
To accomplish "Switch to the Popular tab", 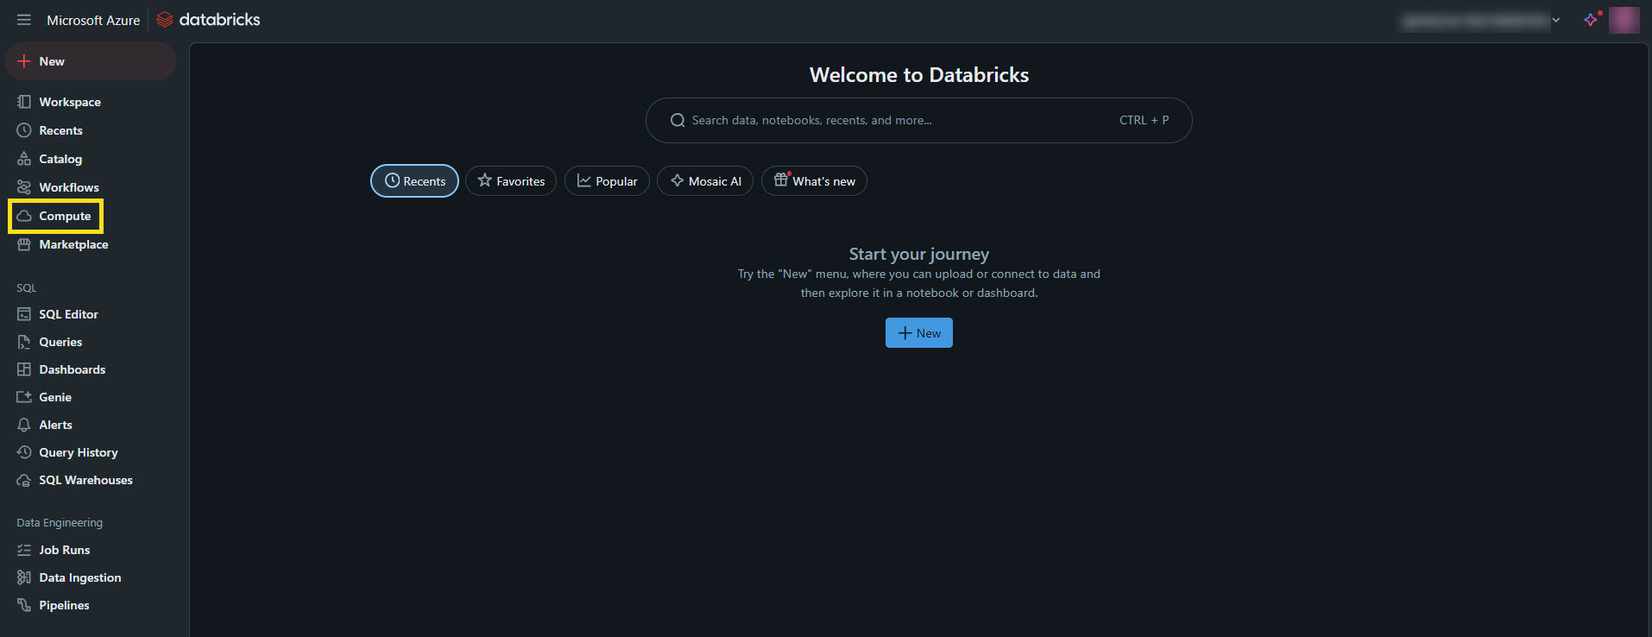I will point(607,180).
